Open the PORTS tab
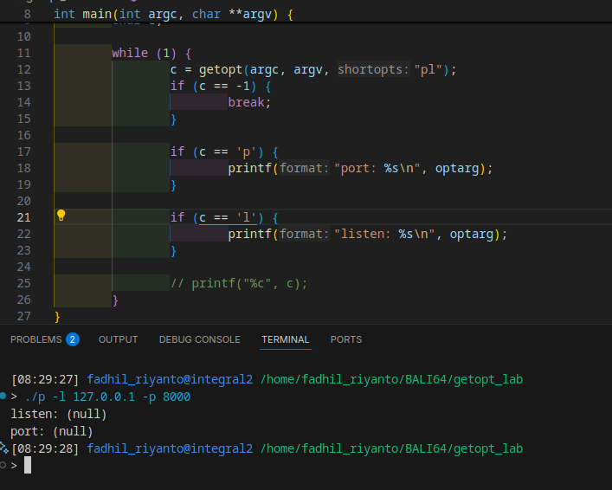The image size is (612, 490). coord(346,339)
